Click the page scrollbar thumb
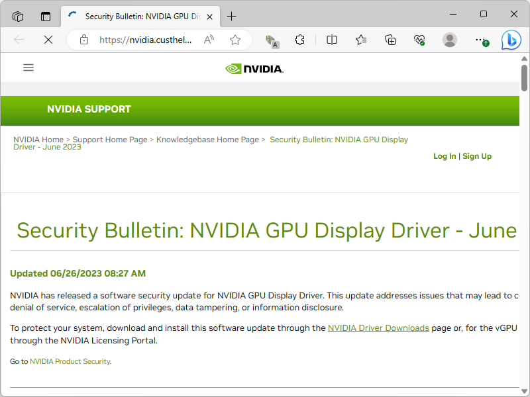Image resolution: width=530 pixels, height=397 pixels. [524, 78]
